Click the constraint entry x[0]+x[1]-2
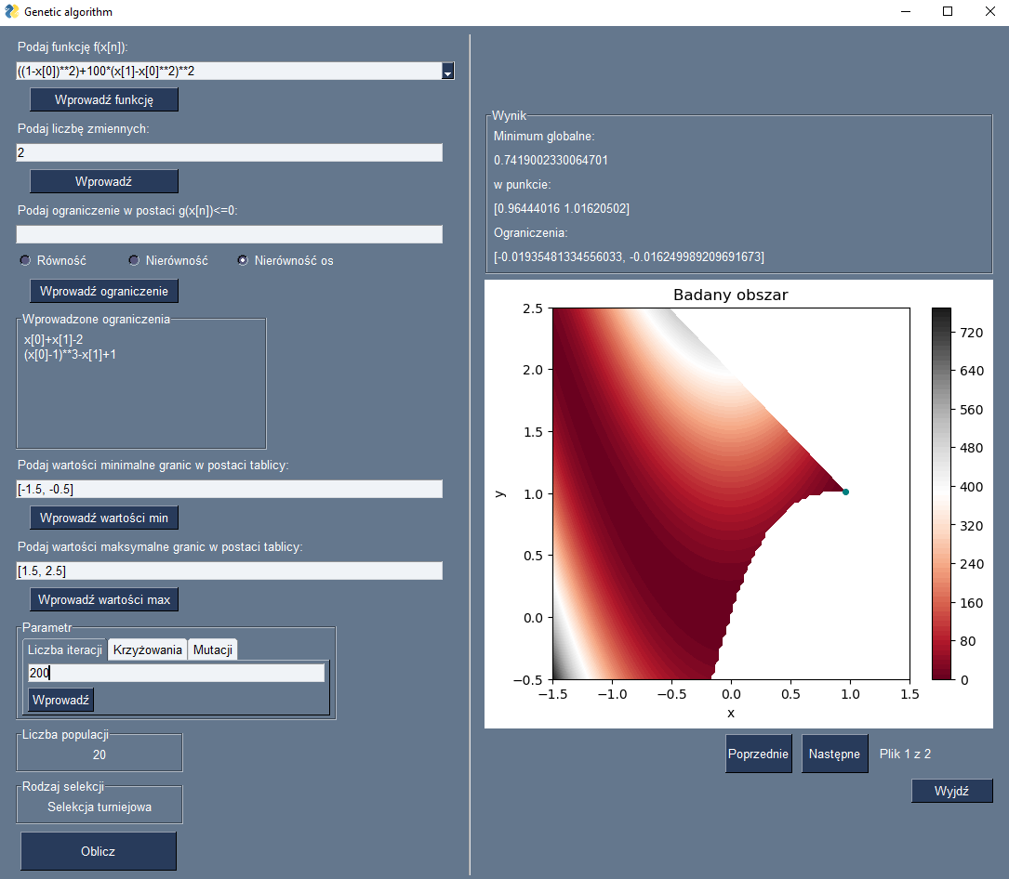 pos(53,339)
